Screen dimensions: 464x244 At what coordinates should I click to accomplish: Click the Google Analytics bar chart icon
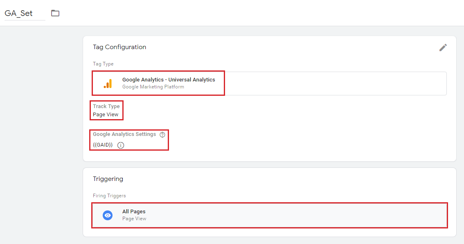pos(108,84)
